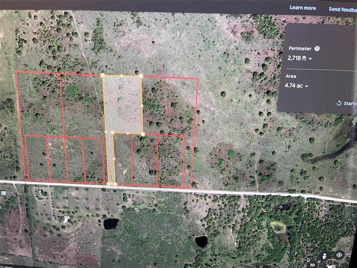Select the top-right corner vertex of the orange polygon
This screenshot has height=268, width=357.
(x=141, y=76)
